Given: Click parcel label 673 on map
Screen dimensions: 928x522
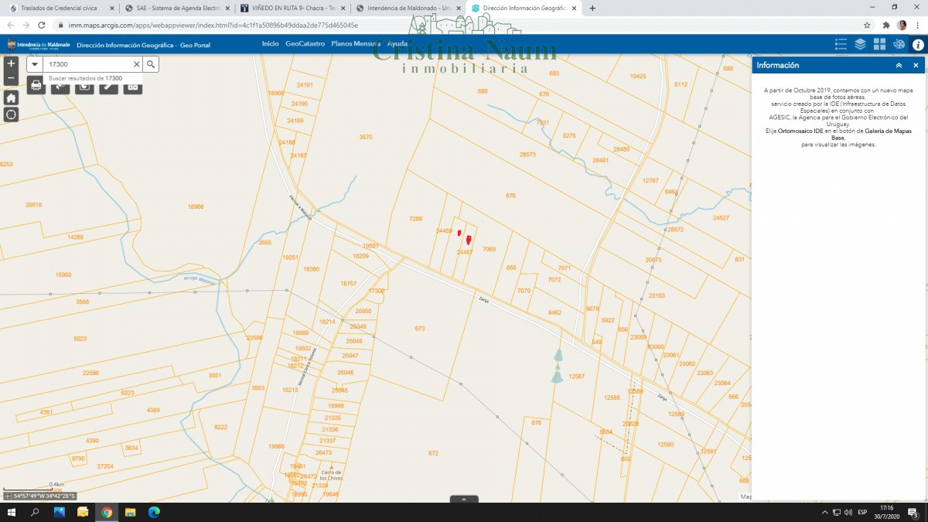Looking at the screenshot, I should pos(420,329).
